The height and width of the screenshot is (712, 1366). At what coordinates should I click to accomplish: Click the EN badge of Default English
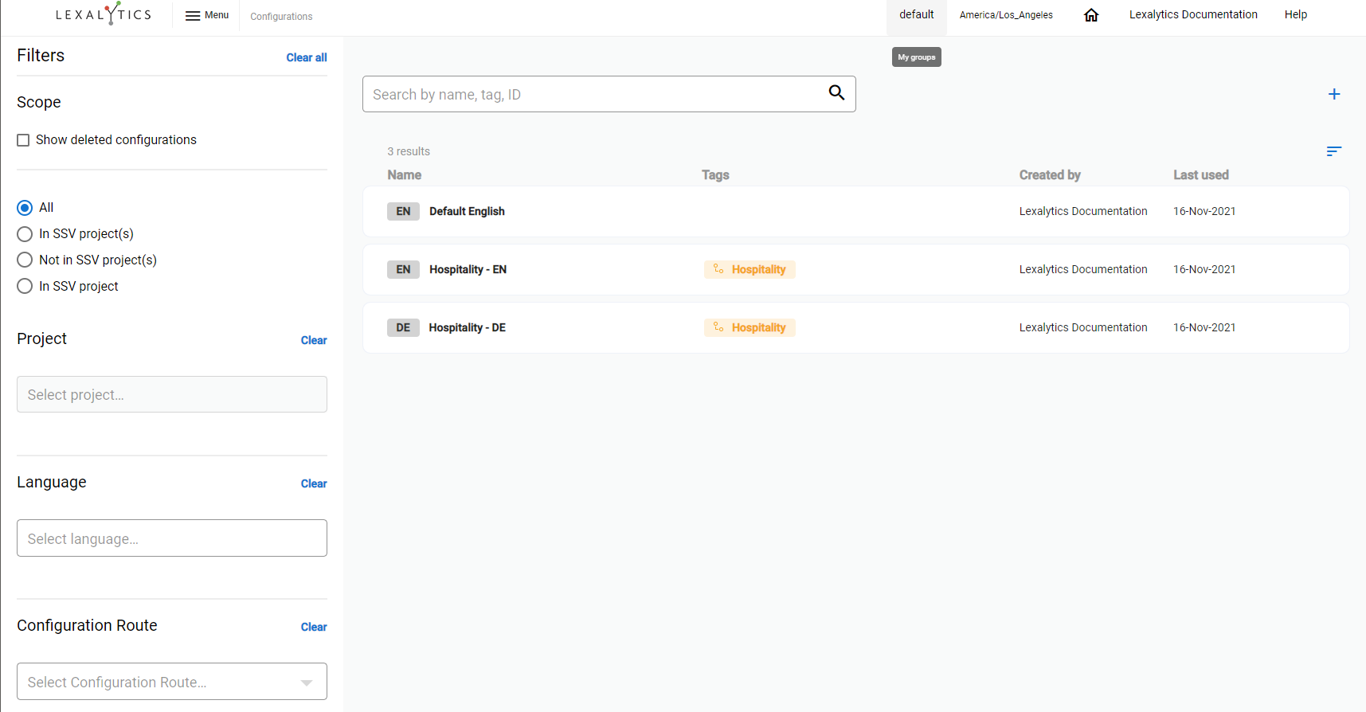coord(403,211)
